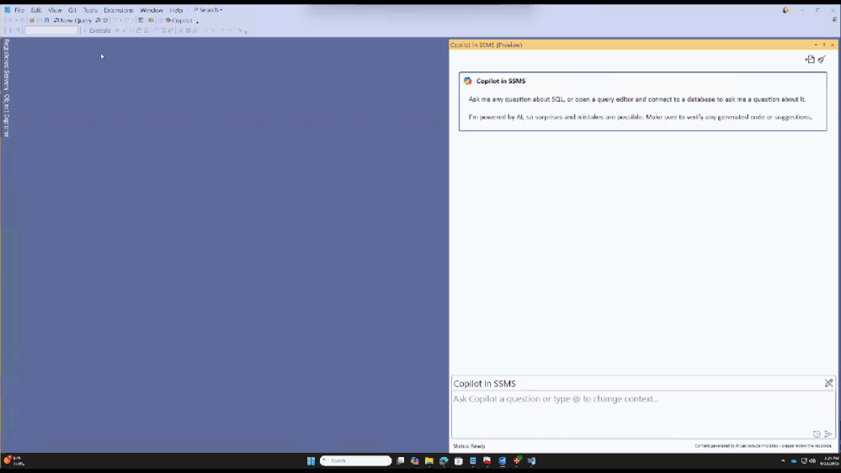
Task: Click the Copilot toolbar button
Action: 179,20
